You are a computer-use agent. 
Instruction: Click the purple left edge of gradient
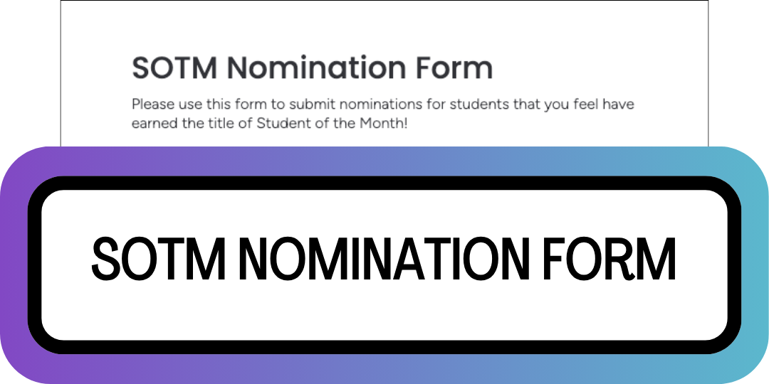pyautogui.click(x=14, y=265)
